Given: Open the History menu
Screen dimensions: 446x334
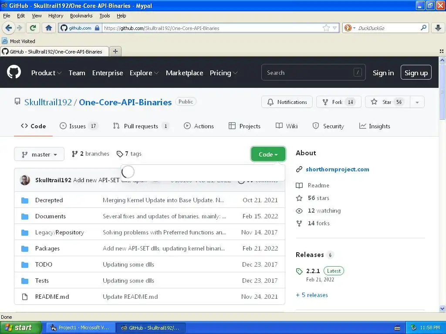Looking at the screenshot, I should 55,16.
